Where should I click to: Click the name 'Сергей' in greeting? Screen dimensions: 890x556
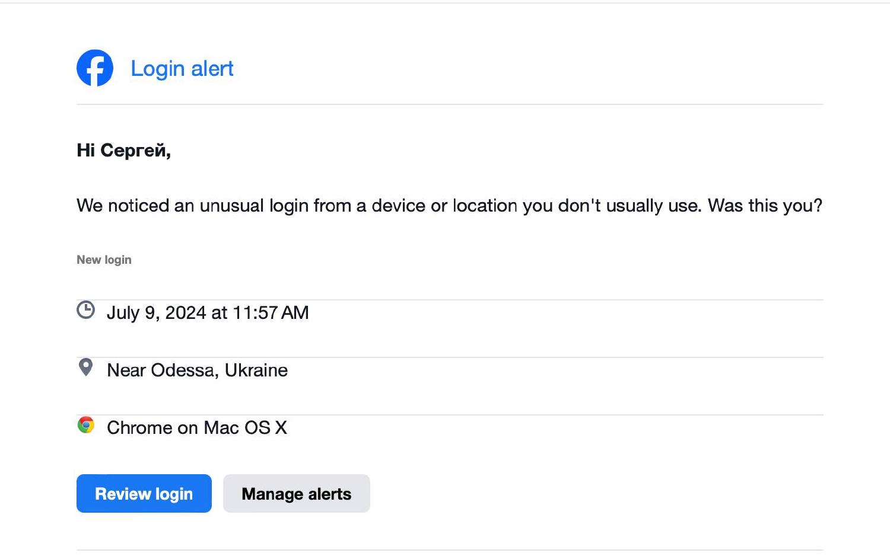135,151
